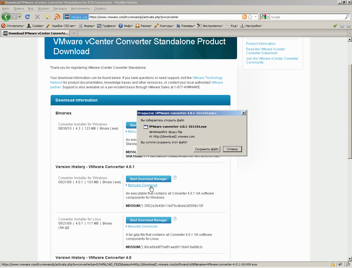
Task: Open the Контуры developer menu
Action: pyautogui.click(x=164, y=26)
